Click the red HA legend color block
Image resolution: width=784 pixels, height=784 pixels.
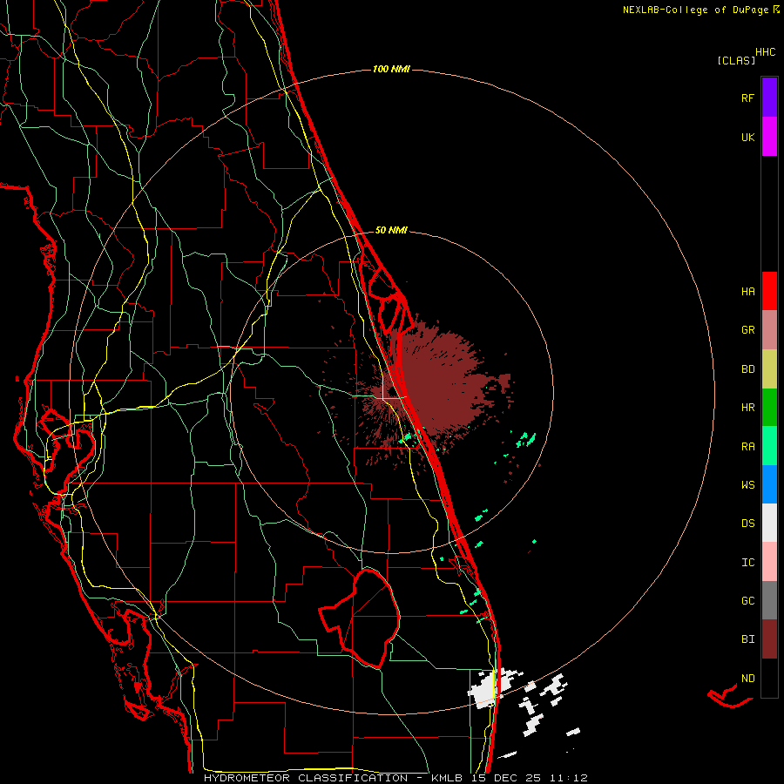click(x=769, y=291)
